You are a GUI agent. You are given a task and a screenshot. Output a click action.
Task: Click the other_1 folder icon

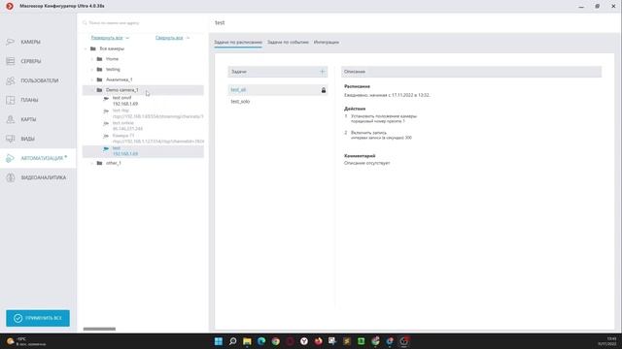pyautogui.click(x=99, y=163)
